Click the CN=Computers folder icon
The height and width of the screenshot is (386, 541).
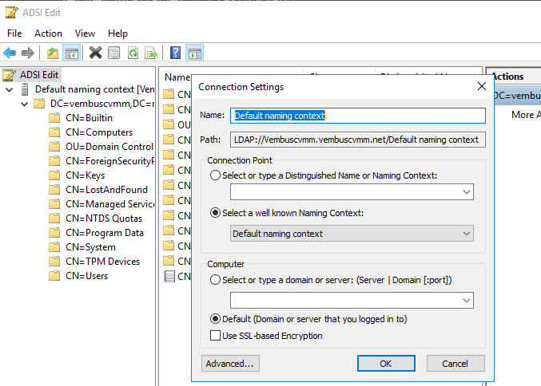point(54,132)
